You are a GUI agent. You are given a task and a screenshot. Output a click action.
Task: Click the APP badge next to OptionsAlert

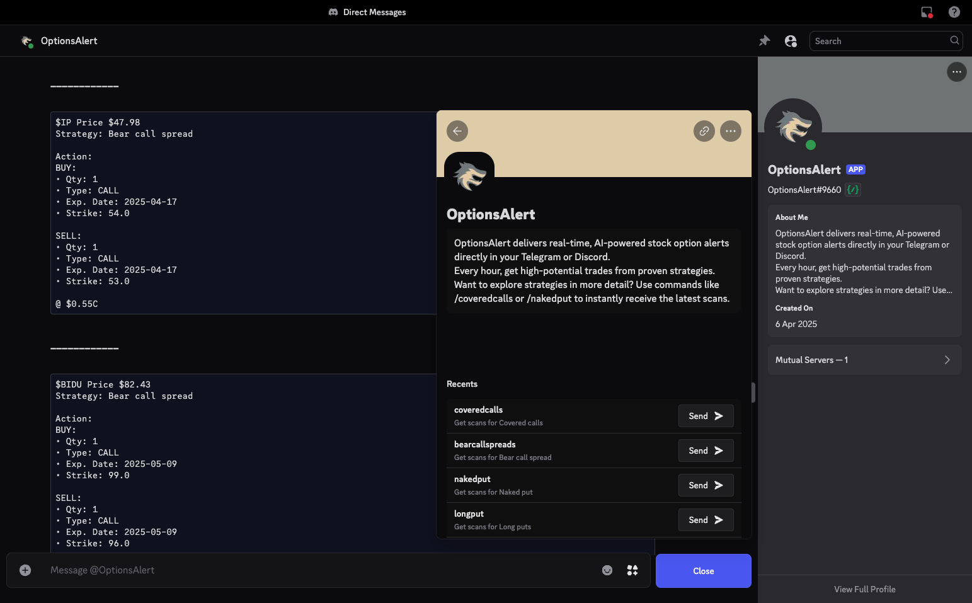tap(855, 169)
